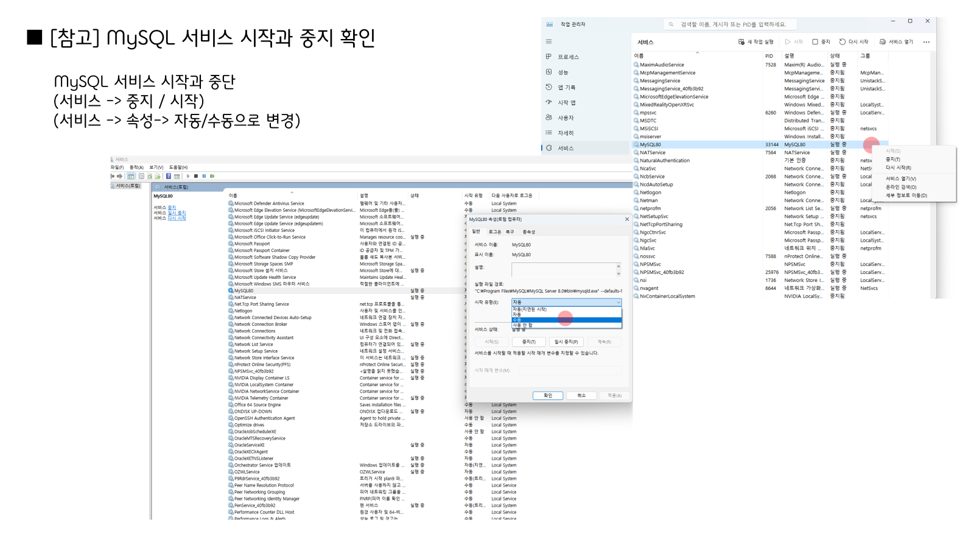Screen dimensions: 974x548
Task: Open the 보기(V) menu in Services console
Action: 156,167
